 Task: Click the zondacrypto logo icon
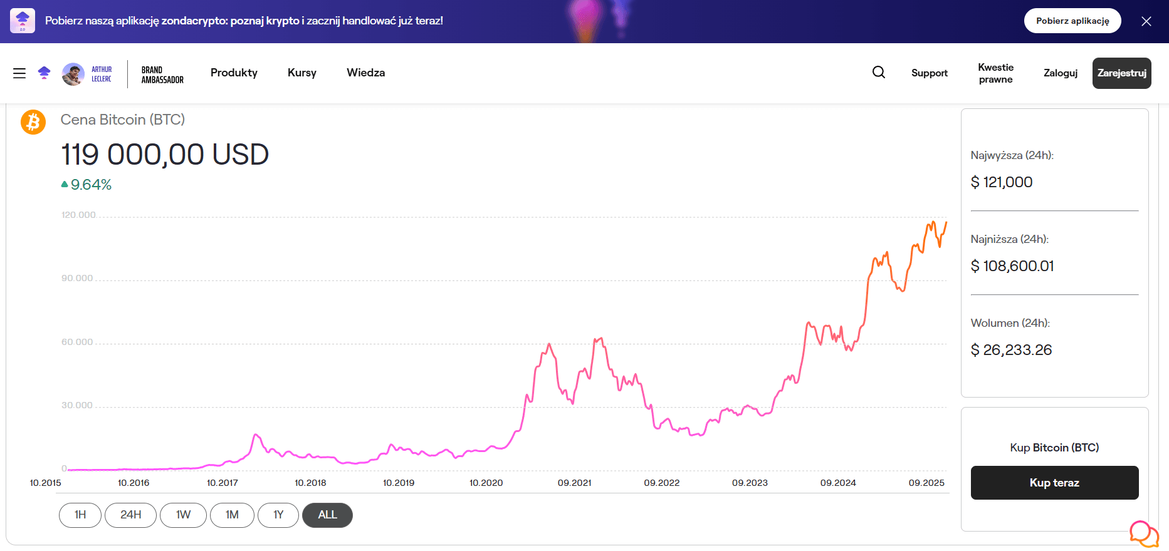pyautogui.click(x=44, y=73)
